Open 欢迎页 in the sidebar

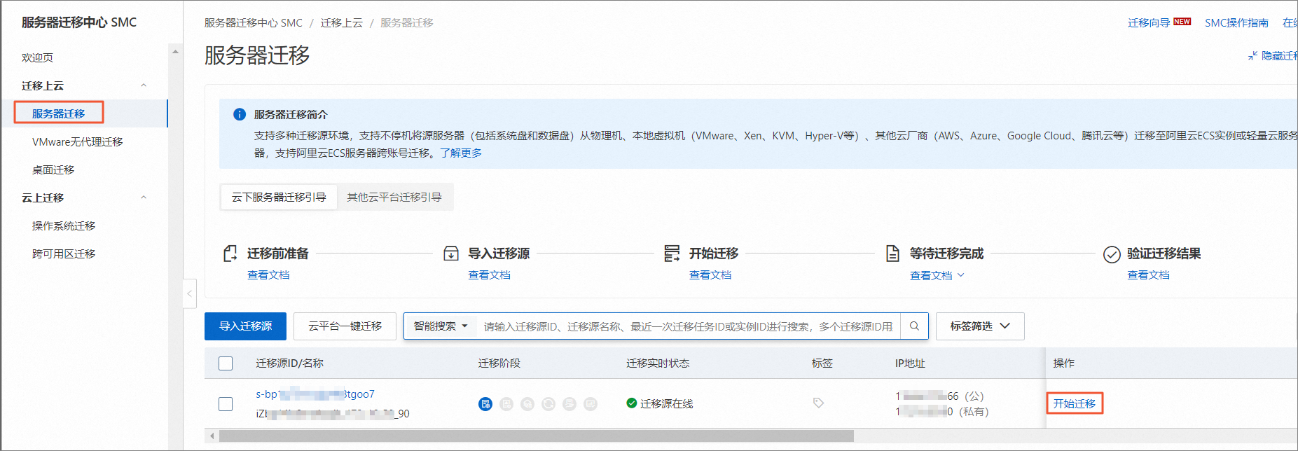(x=37, y=57)
